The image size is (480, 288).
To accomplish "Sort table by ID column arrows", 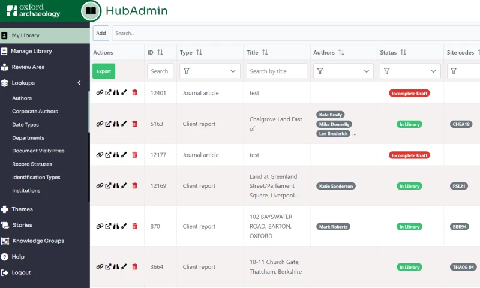I will [160, 53].
